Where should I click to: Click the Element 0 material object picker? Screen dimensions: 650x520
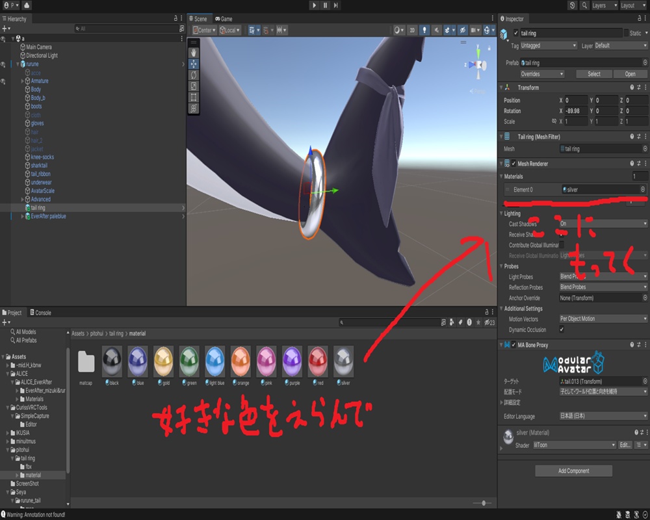click(x=643, y=190)
